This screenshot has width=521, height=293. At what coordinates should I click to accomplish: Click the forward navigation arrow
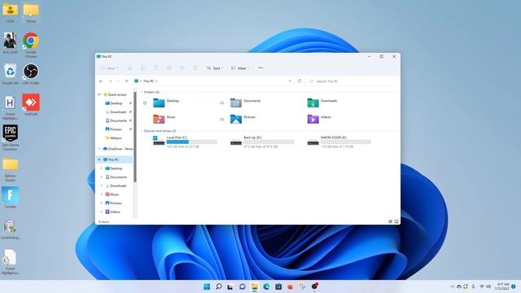pos(110,81)
